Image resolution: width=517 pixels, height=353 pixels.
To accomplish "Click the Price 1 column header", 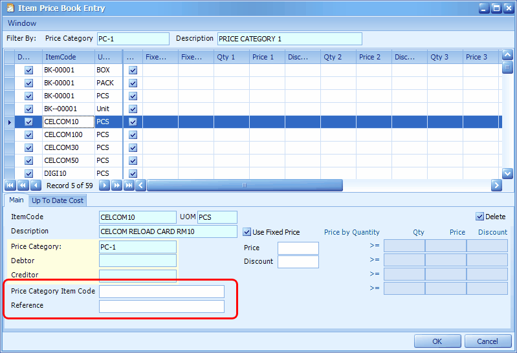I will (267, 57).
